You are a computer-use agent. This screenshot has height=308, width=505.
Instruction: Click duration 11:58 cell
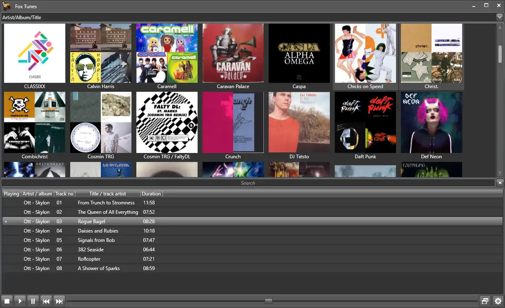[x=149, y=202]
